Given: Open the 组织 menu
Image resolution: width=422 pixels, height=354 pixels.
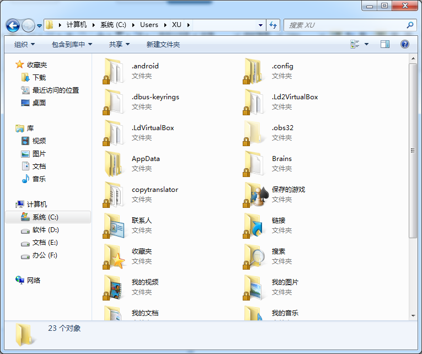Looking at the screenshot, I should pyautogui.click(x=24, y=44).
